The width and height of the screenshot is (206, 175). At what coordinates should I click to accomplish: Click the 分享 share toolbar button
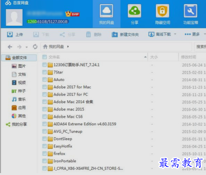point(67,35)
